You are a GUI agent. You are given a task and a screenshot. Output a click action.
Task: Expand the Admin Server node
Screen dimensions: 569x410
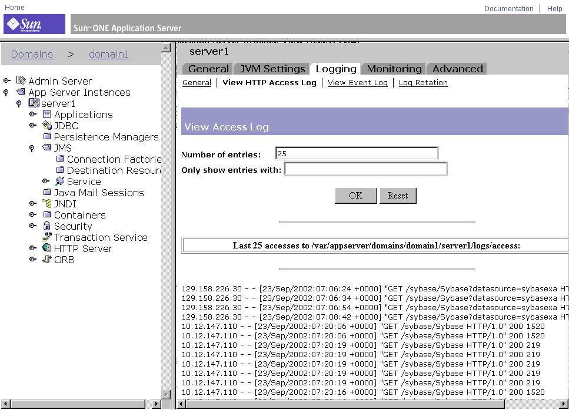(x=6, y=80)
